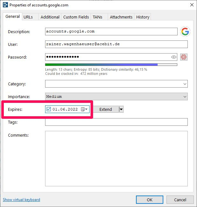
Task: Click the Extend button
Action: (105, 109)
